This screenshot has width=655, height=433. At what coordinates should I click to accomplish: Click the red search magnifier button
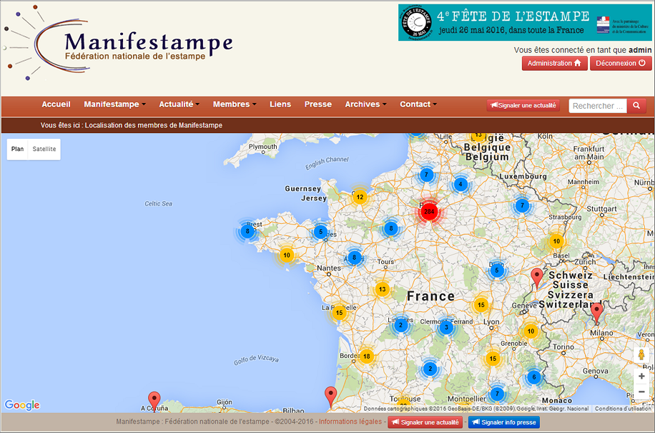click(636, 105)
